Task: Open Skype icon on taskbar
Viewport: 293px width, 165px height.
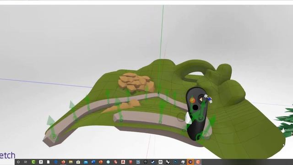Action: tap(108, 162)
